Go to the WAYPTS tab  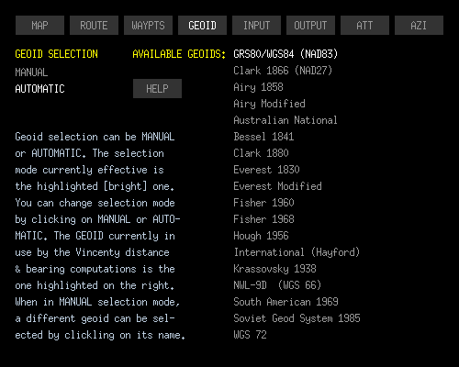[x=148, y=26]
